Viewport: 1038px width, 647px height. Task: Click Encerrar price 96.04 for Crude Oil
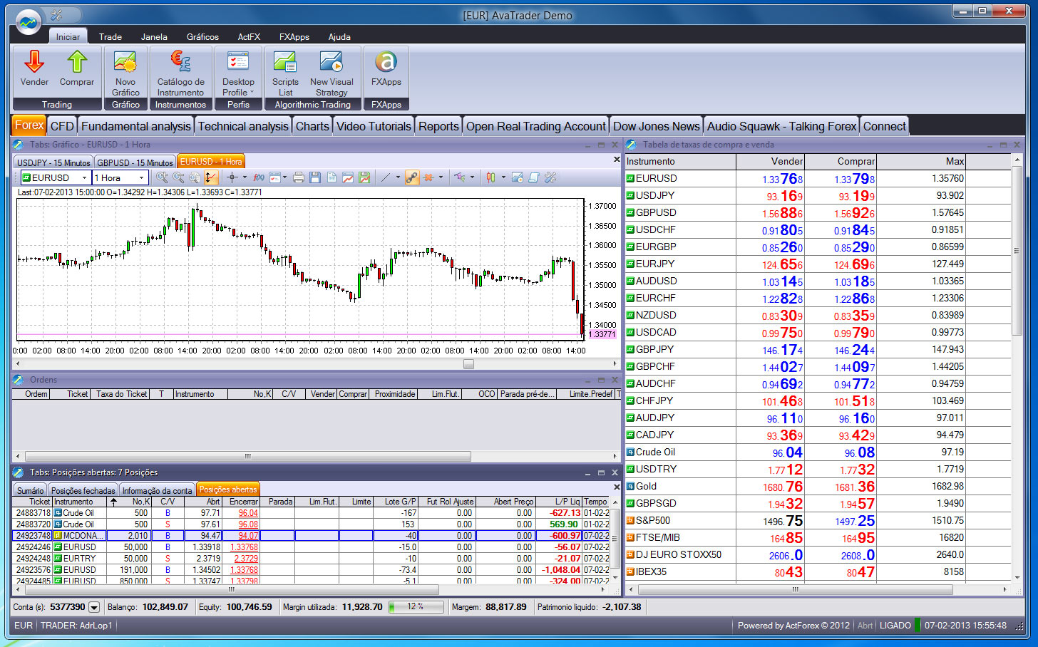[x=248, y=513]
